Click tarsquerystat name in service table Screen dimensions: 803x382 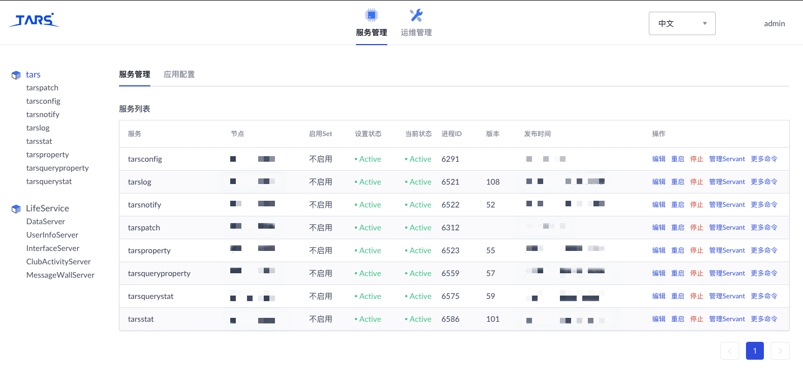pyautogui.click(x=151, y=296)
